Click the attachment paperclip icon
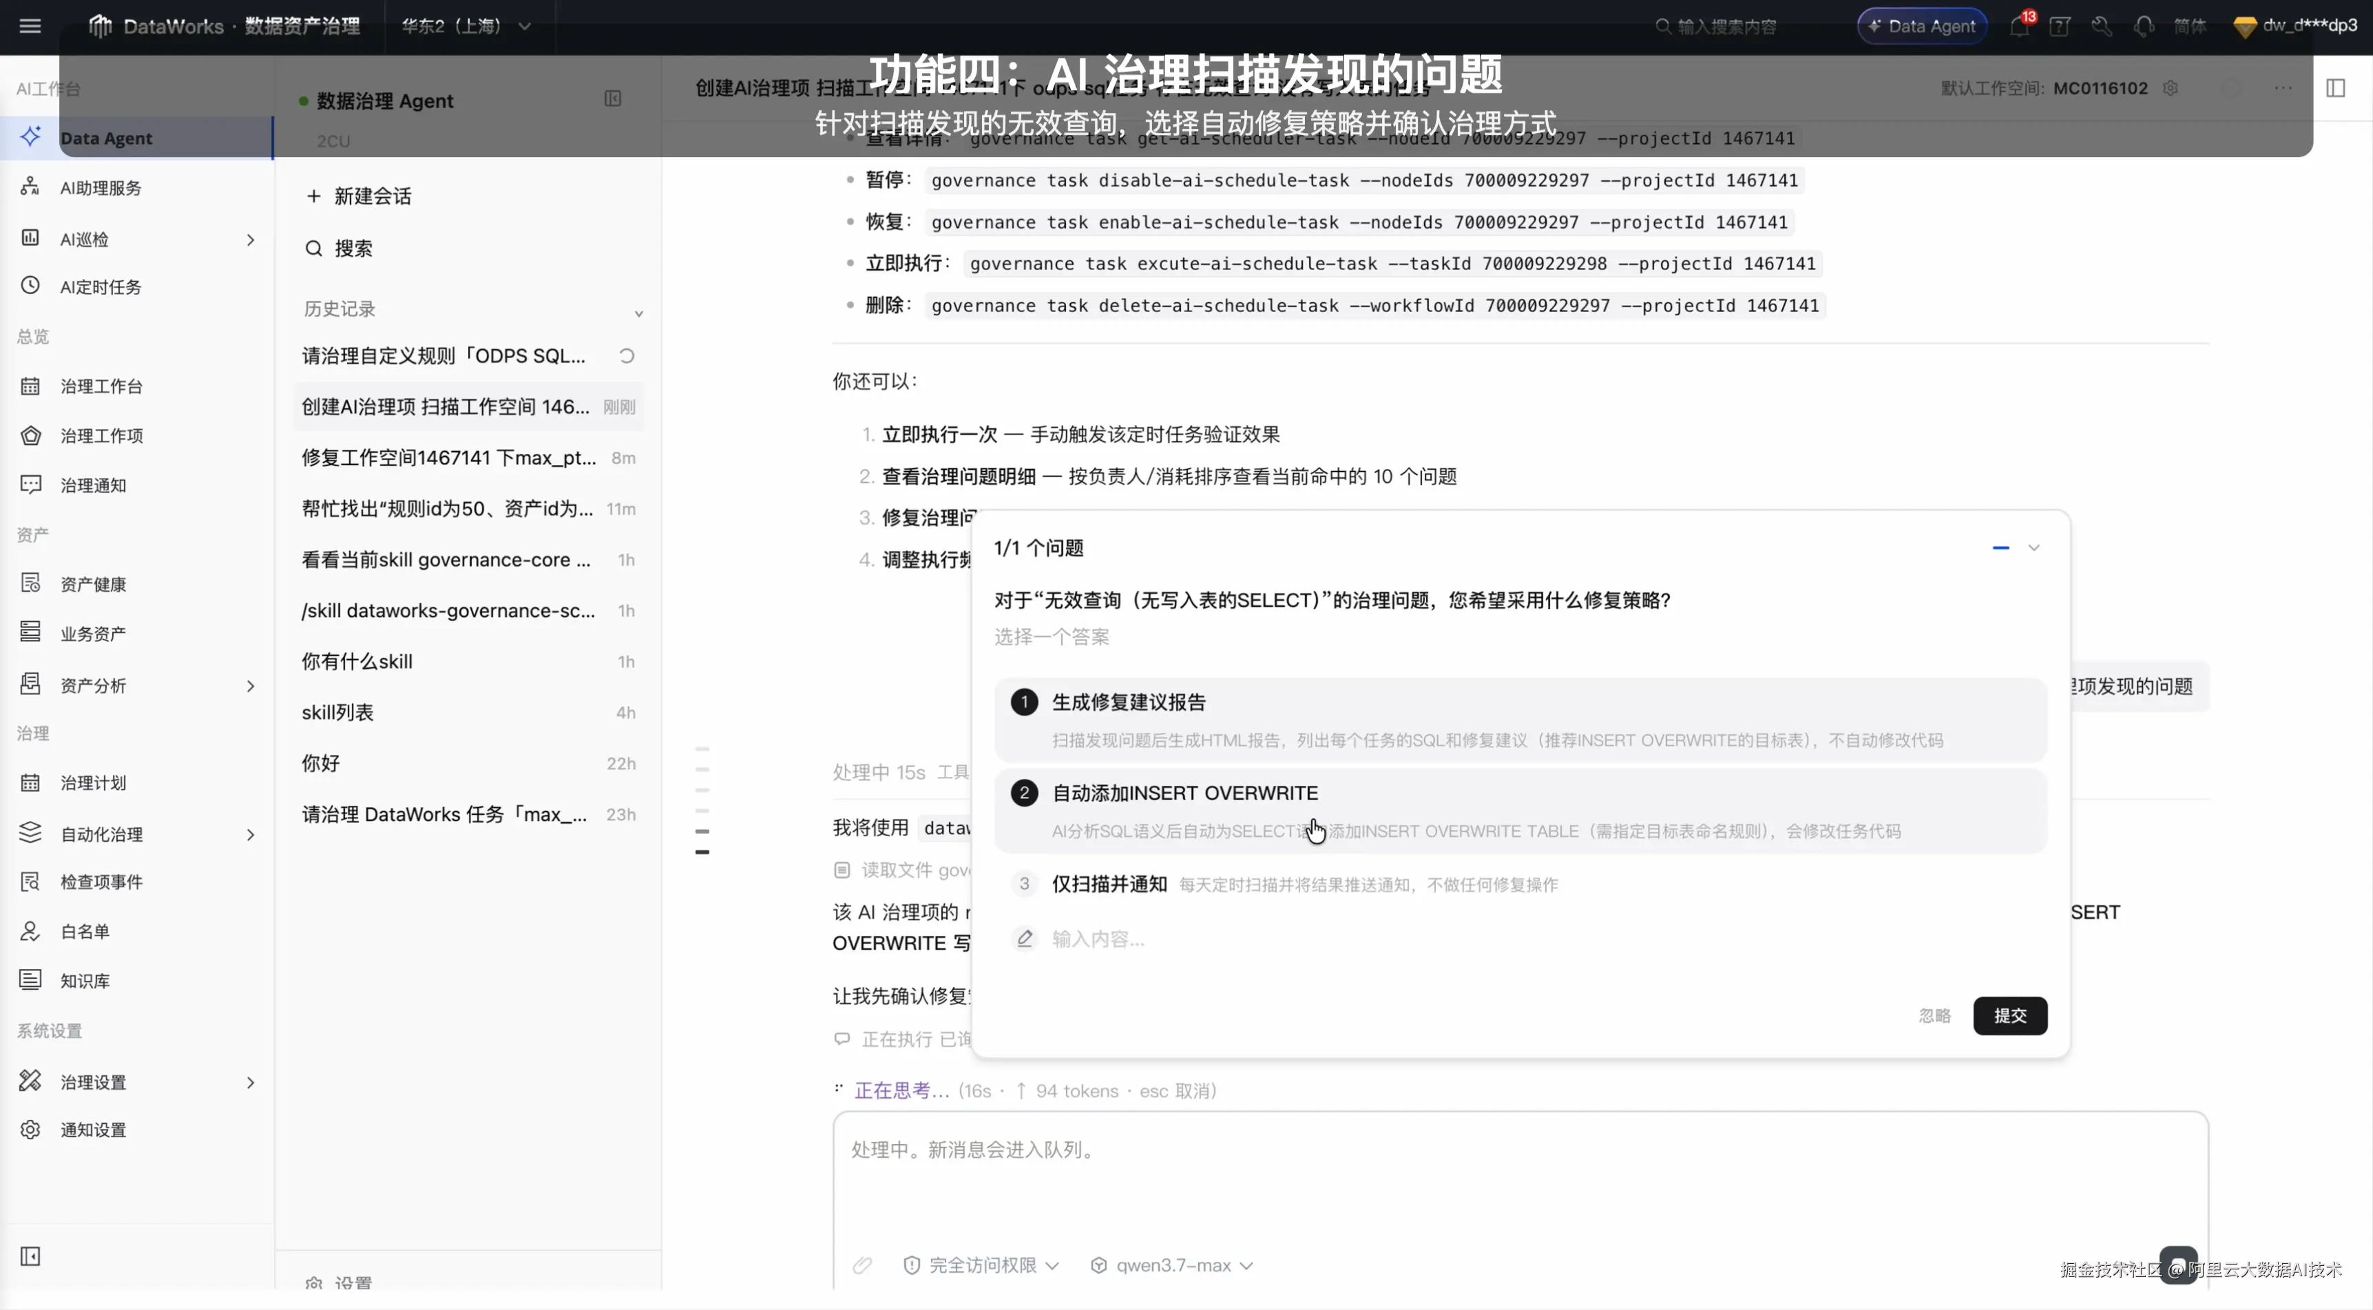The image size is (2373, 1310). [x=862, y=1266]
